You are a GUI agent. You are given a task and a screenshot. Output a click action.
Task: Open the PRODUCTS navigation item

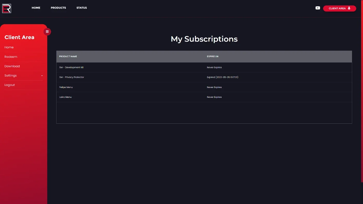point(58,8)
